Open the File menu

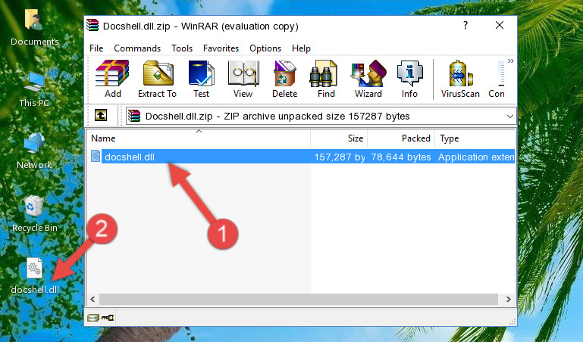[x=96, y=48]
